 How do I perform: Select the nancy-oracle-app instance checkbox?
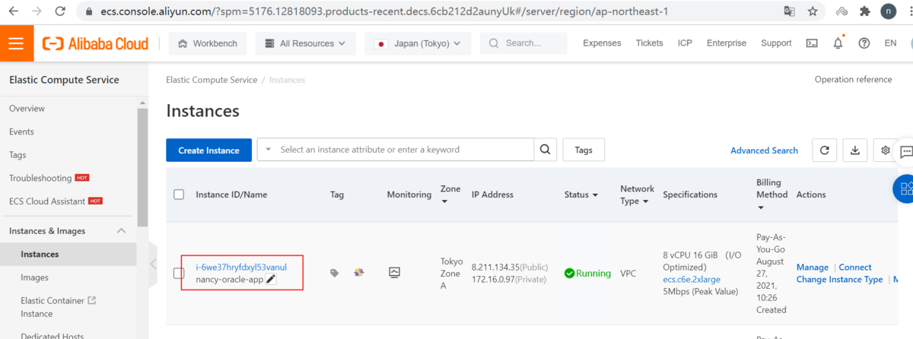(x=179, y=273)
